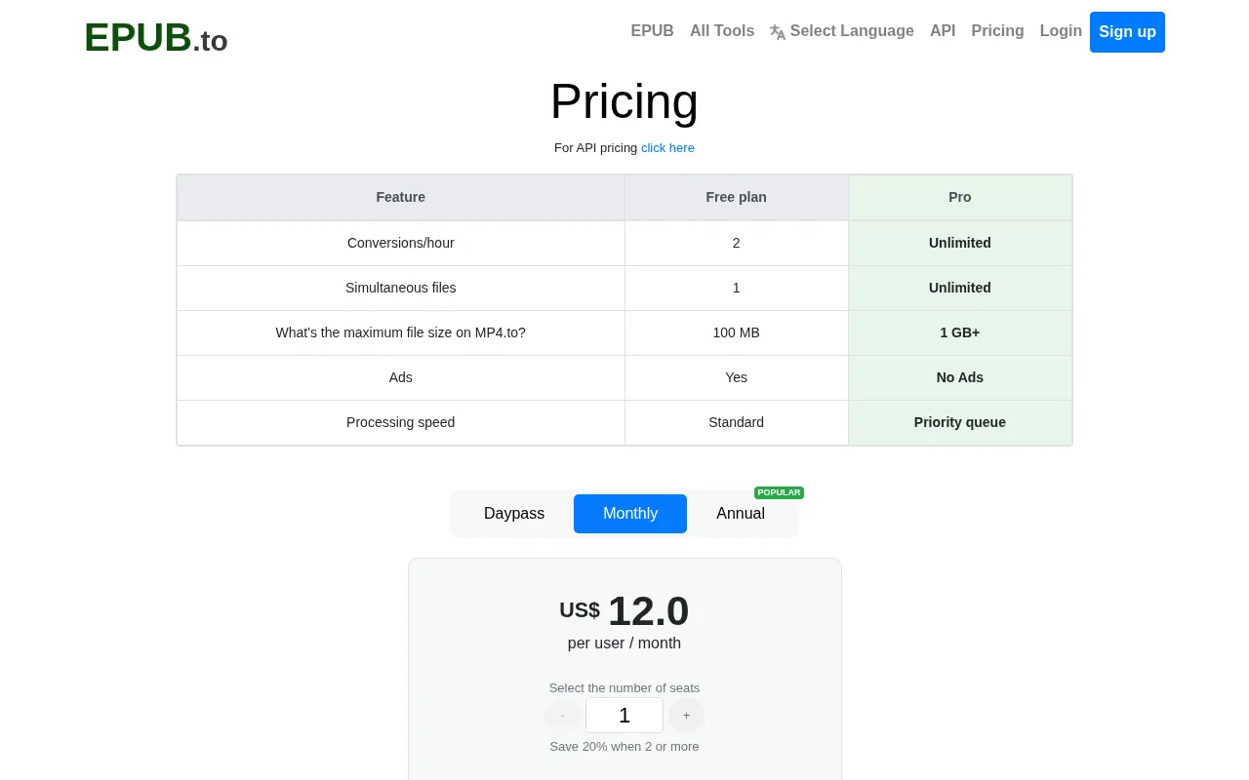Select the Daypass billing tab
Image resolution: width=1249 pixels, height=780 pixels.
point(514,514)
